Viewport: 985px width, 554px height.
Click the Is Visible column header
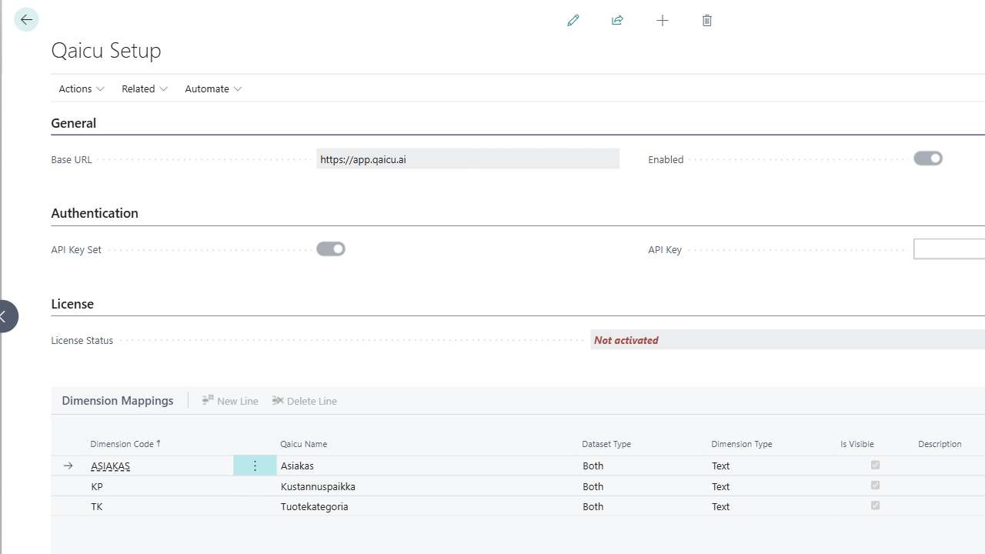857,444
